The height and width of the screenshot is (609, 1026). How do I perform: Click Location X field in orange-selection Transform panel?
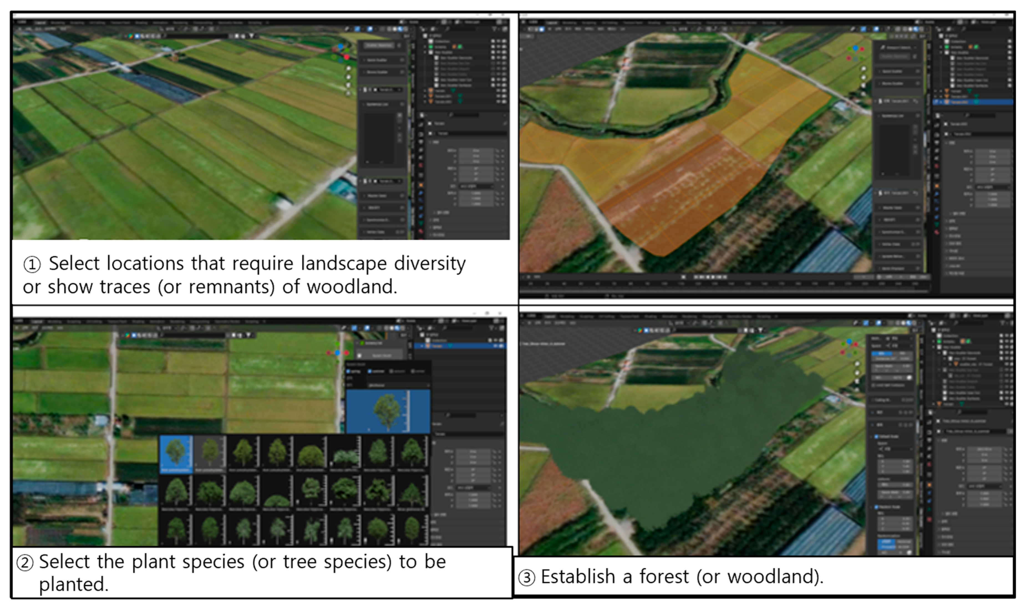(x=992, y=152)
